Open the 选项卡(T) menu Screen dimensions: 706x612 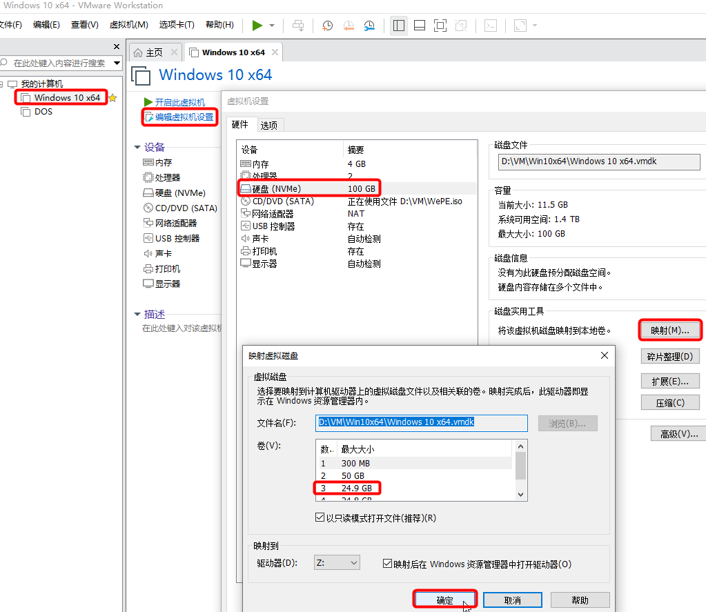click(x=177, y=25)
